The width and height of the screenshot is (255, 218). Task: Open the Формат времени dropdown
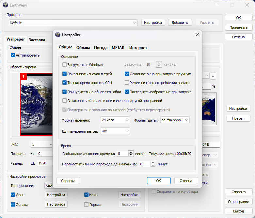(115, 120)
